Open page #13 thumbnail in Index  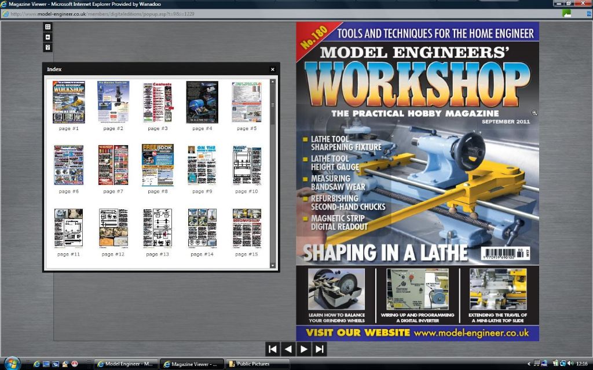click(158, 228)
